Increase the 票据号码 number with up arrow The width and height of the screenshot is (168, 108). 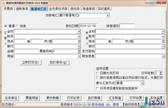click(x=79, y=50)
